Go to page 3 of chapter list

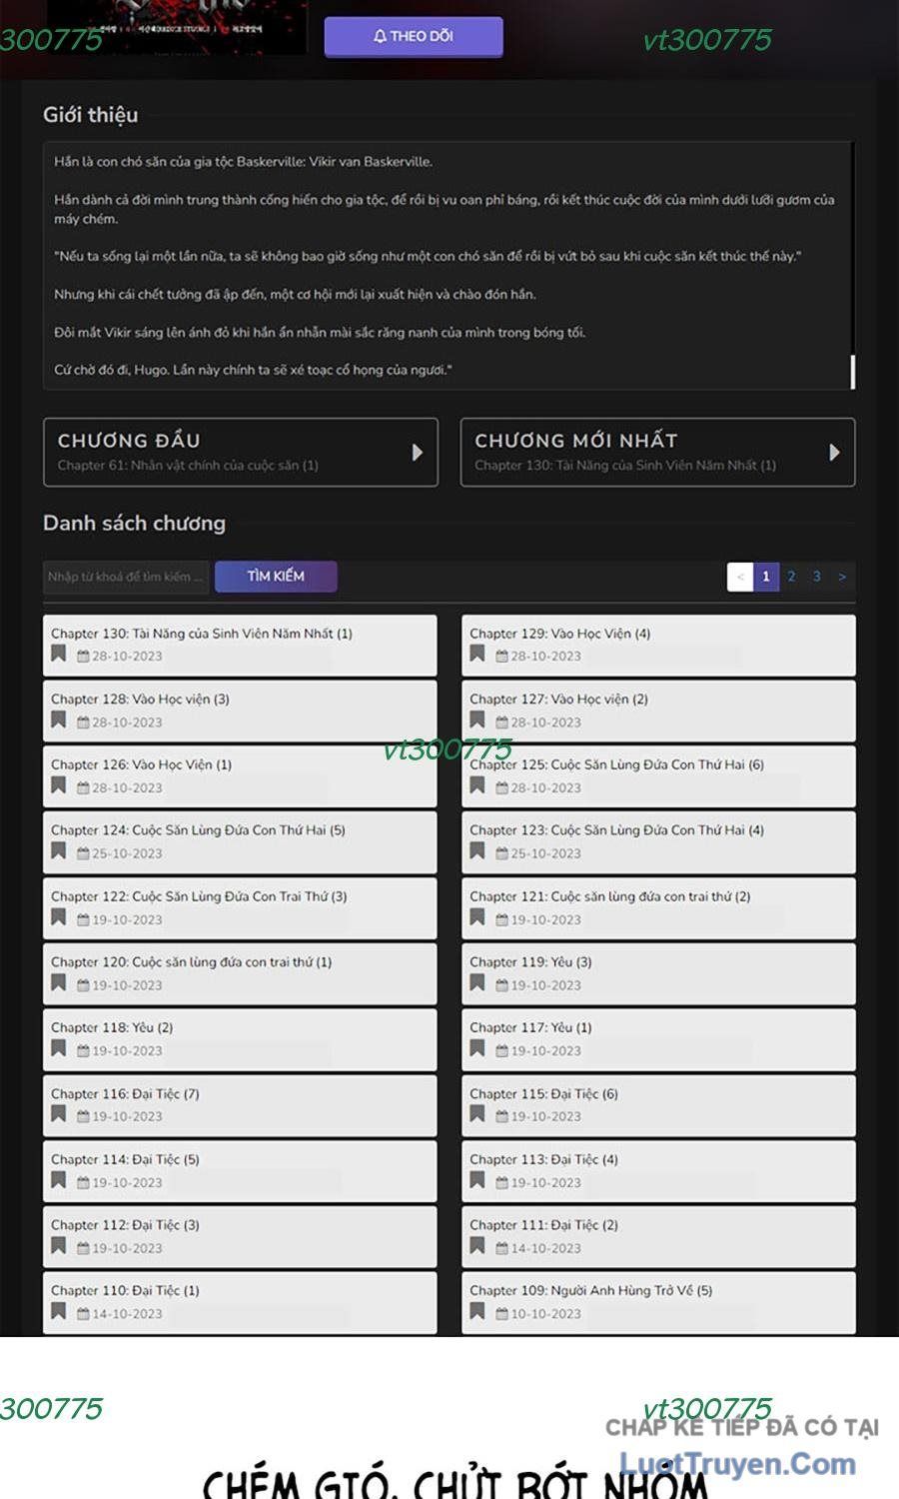(x=817, y=577)
